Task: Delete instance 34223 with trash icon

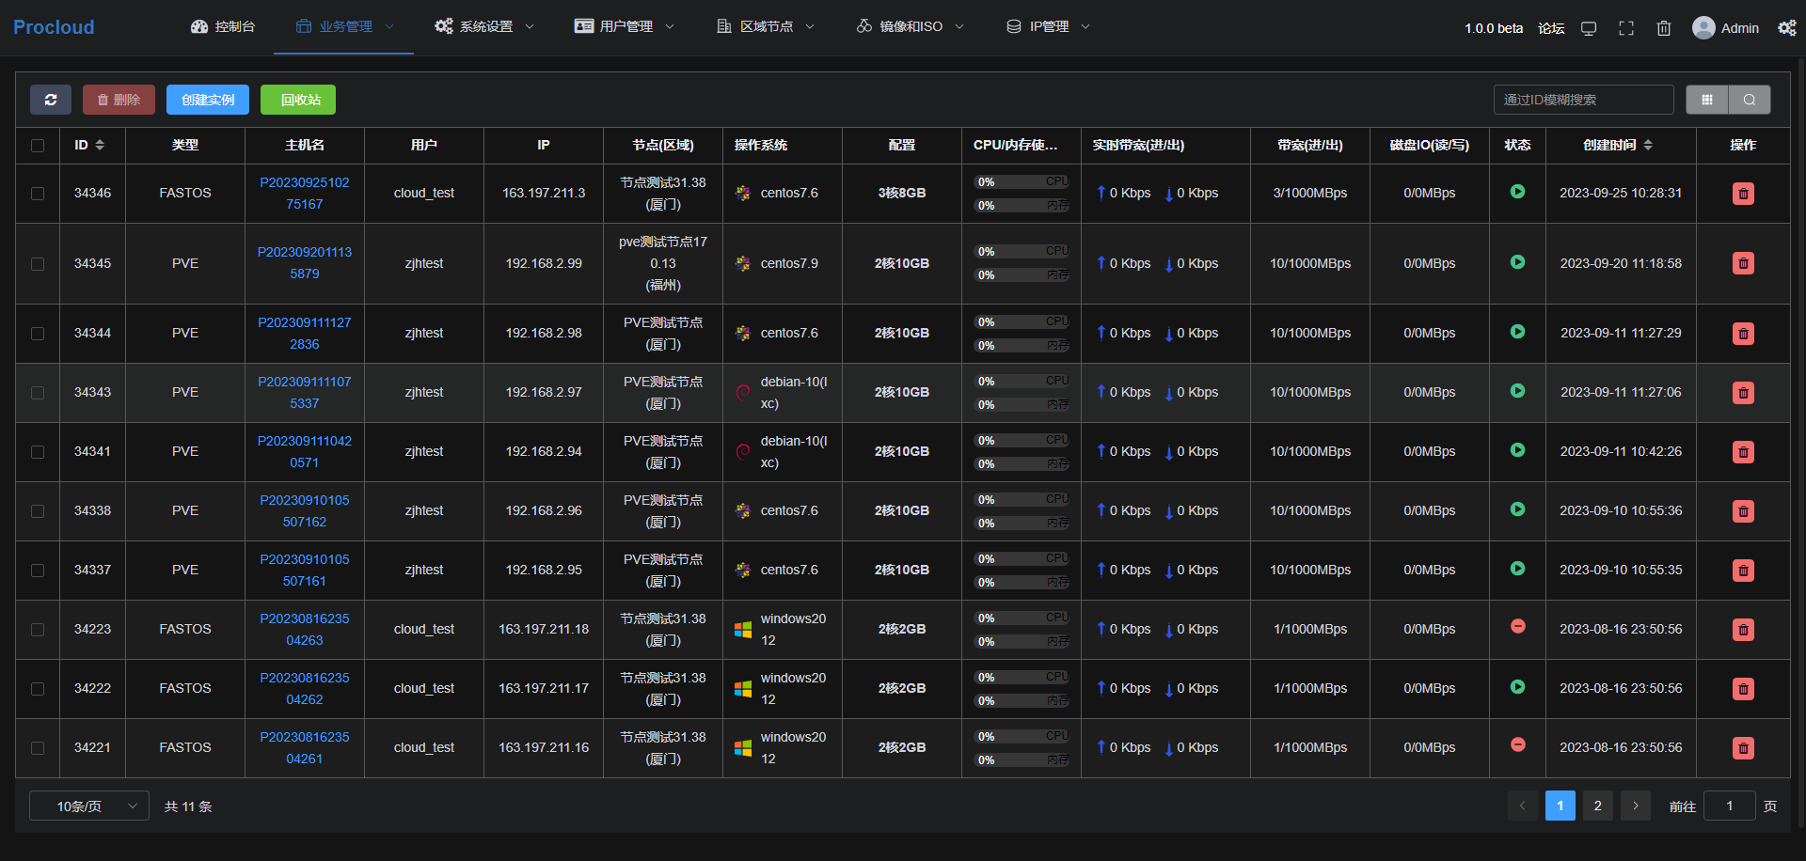Action: [x=1743, y=630]
